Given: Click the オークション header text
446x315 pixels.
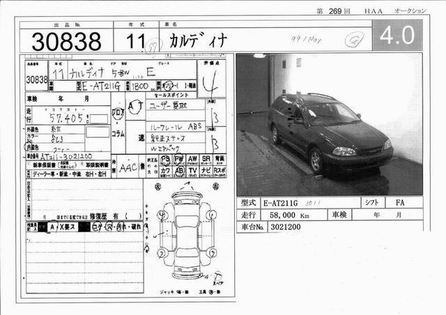Looking at the screenshot, I should (x=410, y=11).
